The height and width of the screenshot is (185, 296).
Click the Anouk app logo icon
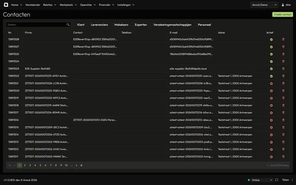(6, 5)
